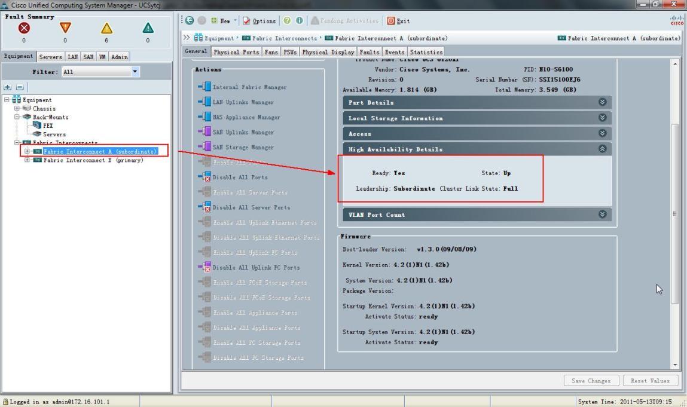Click Disable All Ports action
Image resolution: width=687 pixels, height=407 pixels.
tap(233, 177)
